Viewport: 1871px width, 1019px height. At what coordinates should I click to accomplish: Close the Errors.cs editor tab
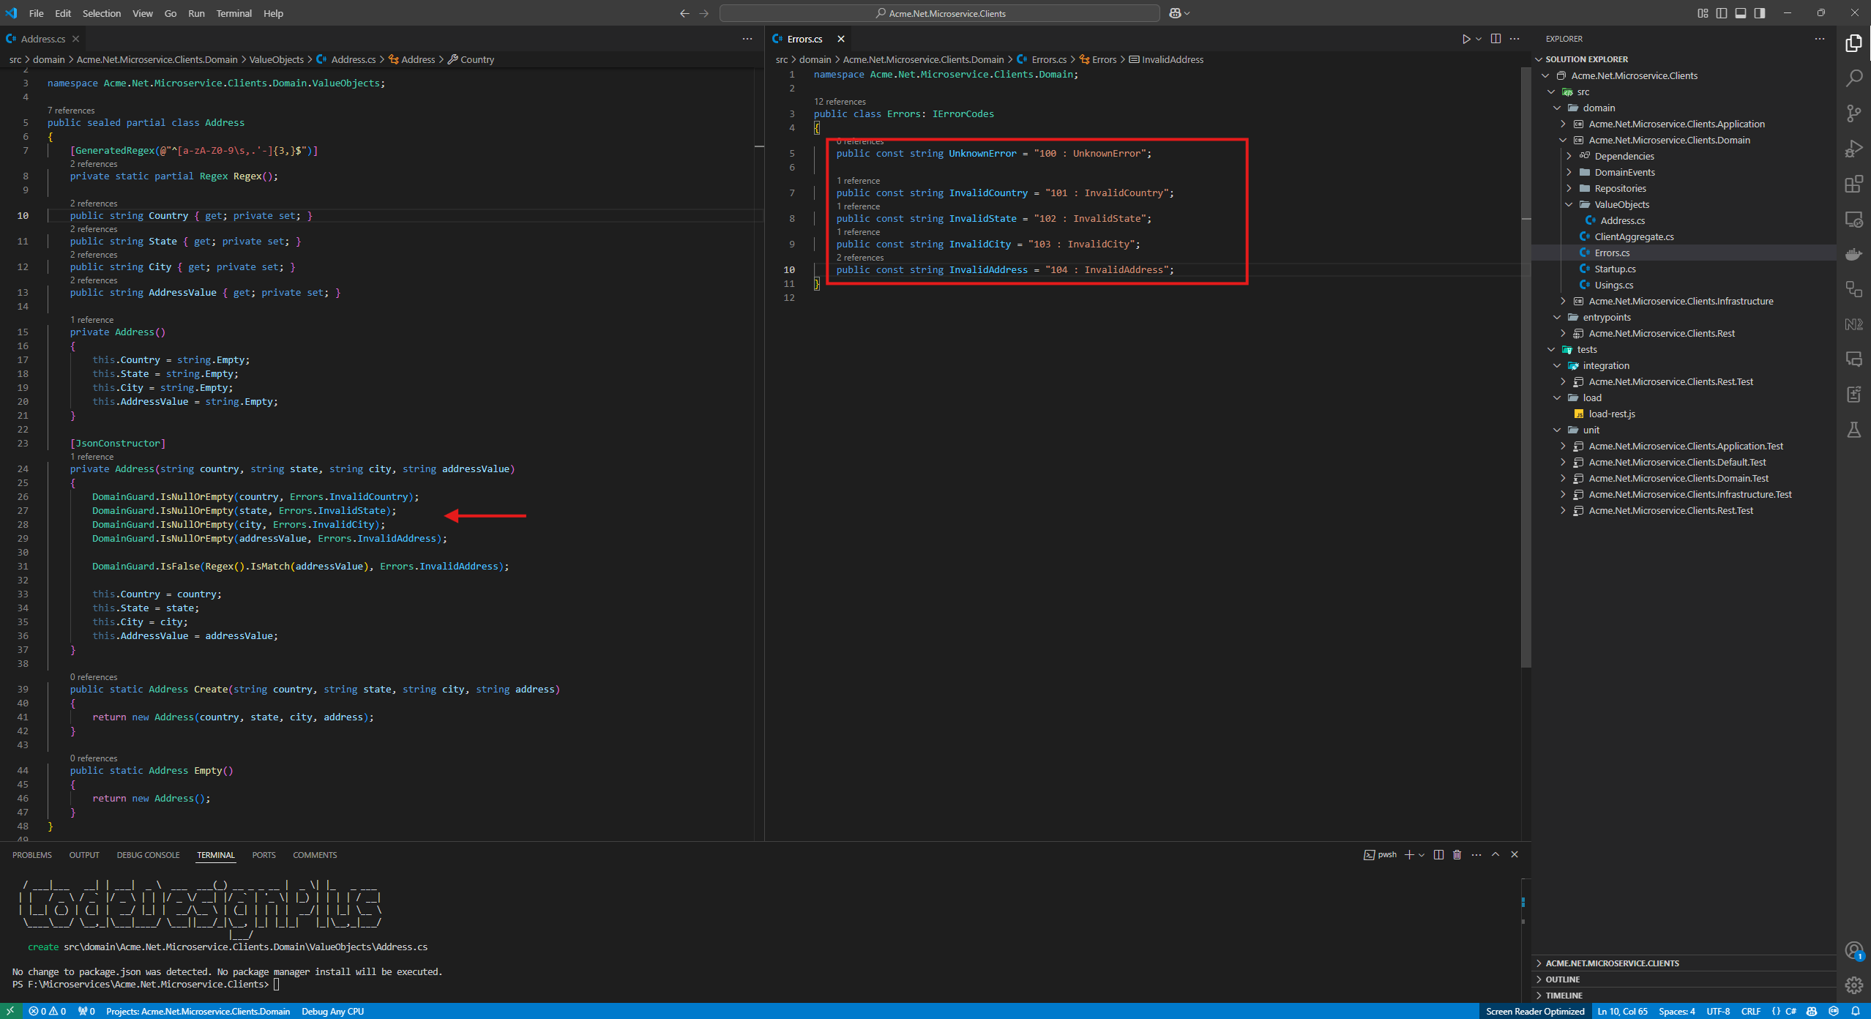(x=841, y=39)
